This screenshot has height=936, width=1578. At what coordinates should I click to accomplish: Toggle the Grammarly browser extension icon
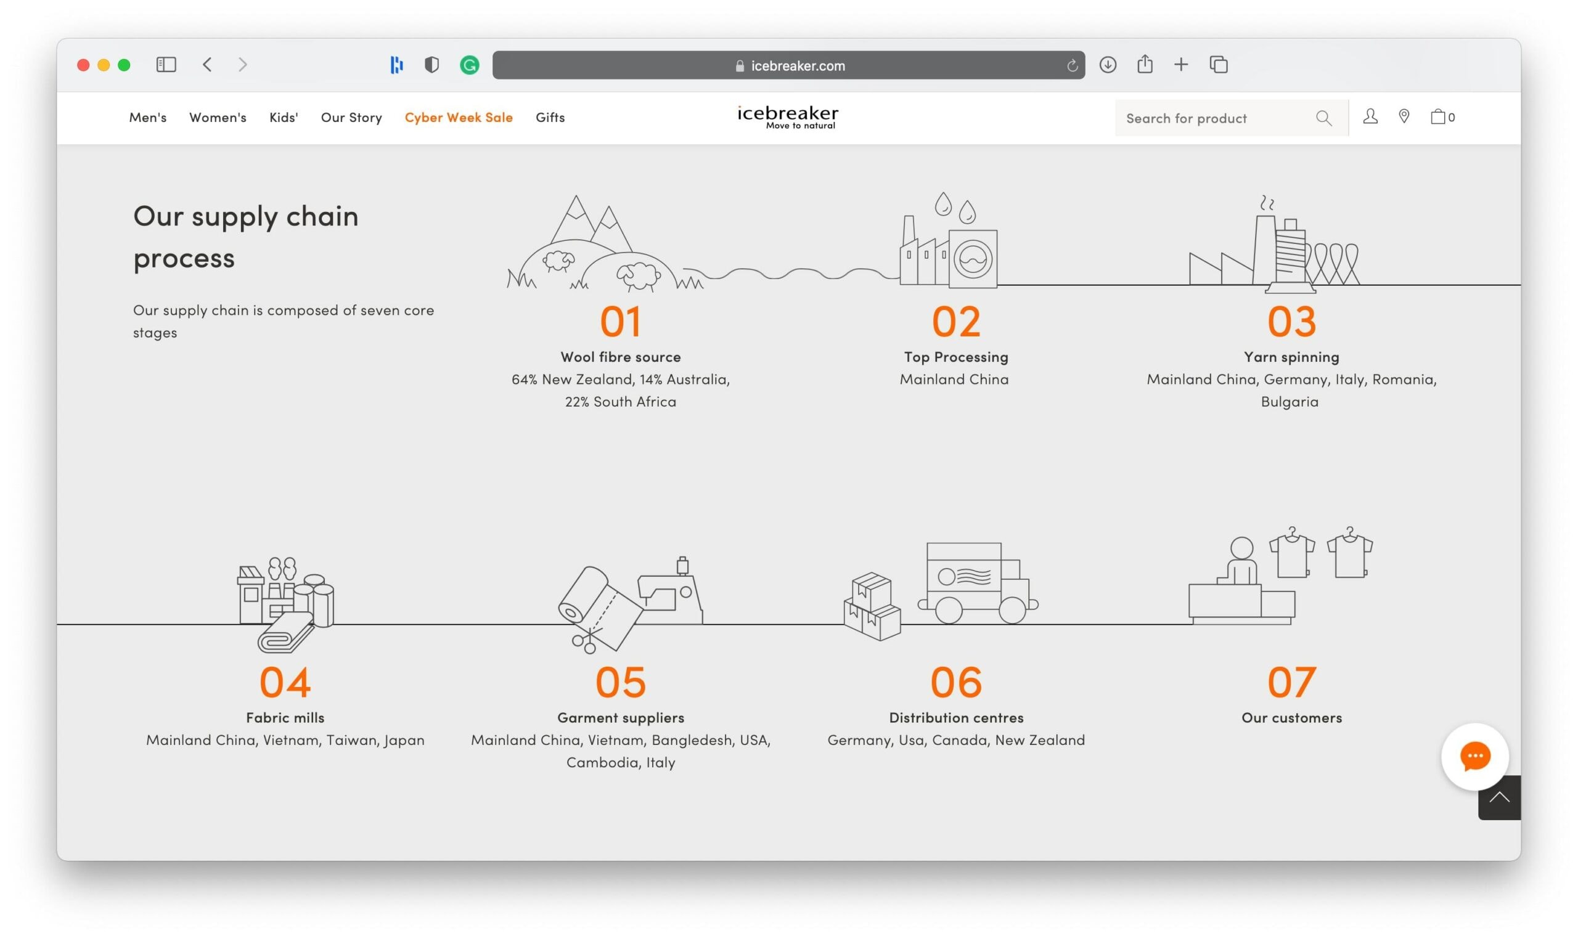(468, 63)
